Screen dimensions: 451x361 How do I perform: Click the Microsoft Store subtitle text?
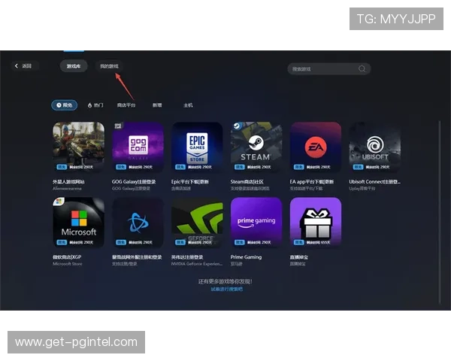pyautogui.click(x=68, y=264)
